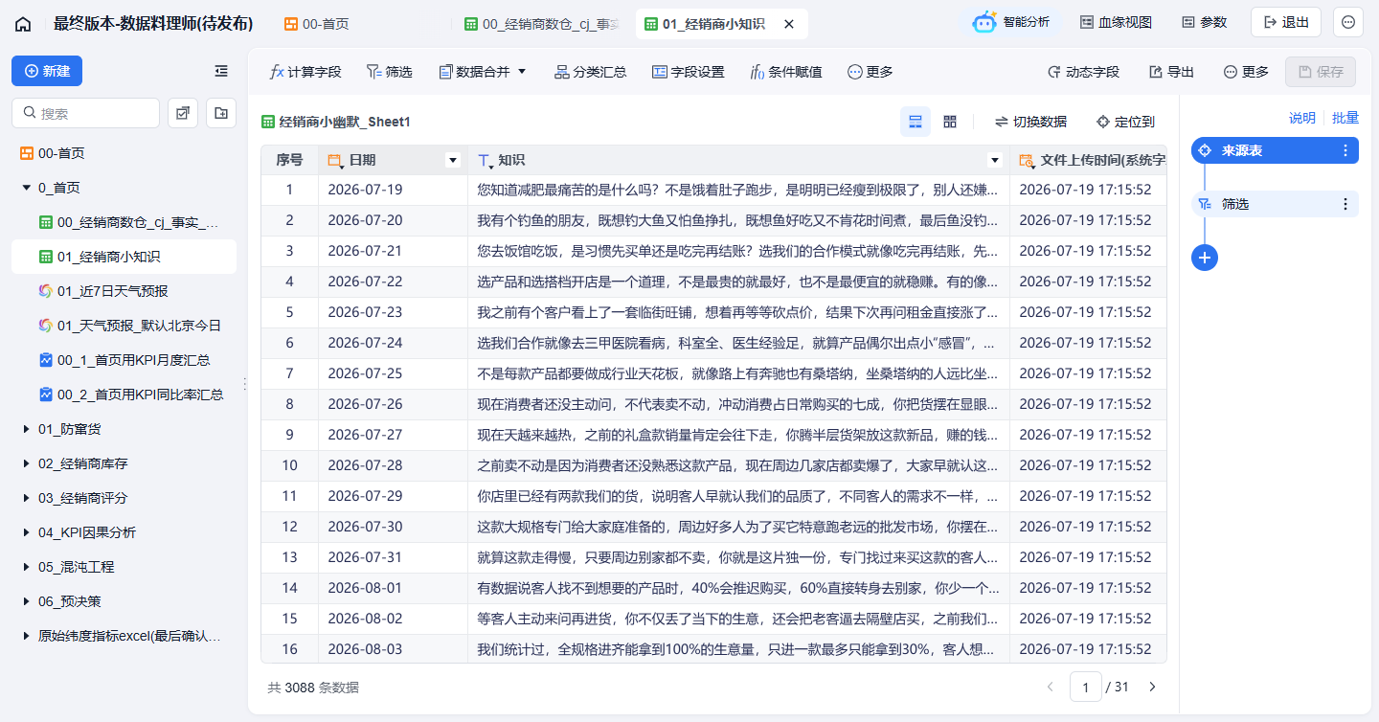Go to the previous page arrow

[1050, 687]
